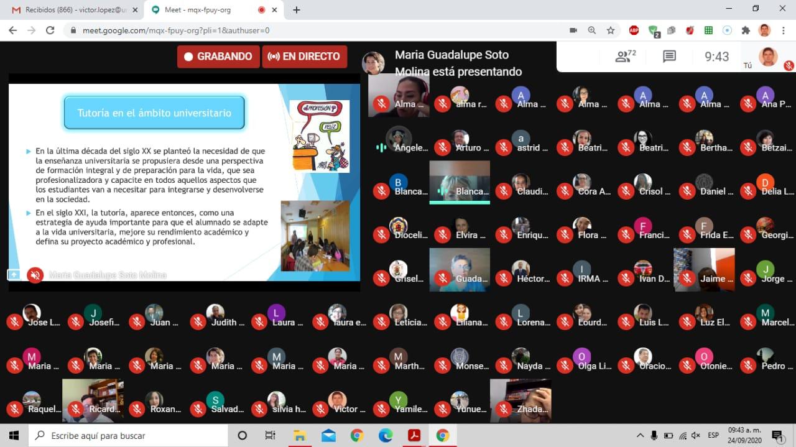The height and width of the screenshot is (447, 796).
Task: Open File Explorer from the taskbar
Action: [x=300, y=435]
